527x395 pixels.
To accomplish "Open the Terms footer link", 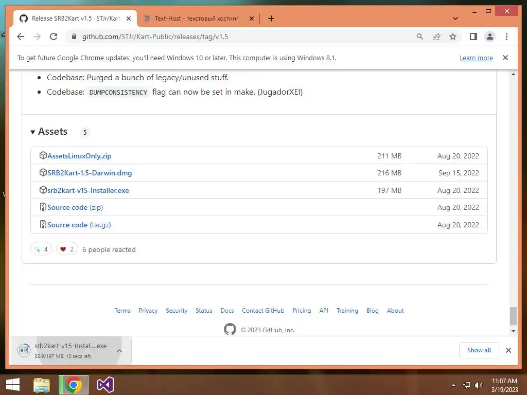I will point(122,311).
